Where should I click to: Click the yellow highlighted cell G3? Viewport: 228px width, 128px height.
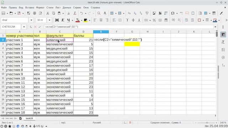coord(132,44)
